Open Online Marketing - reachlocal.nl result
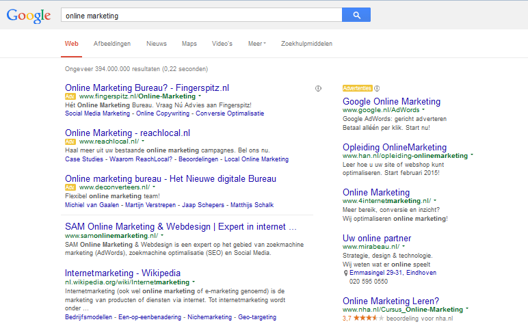This screenshot has height=324, width=528. 127,133
